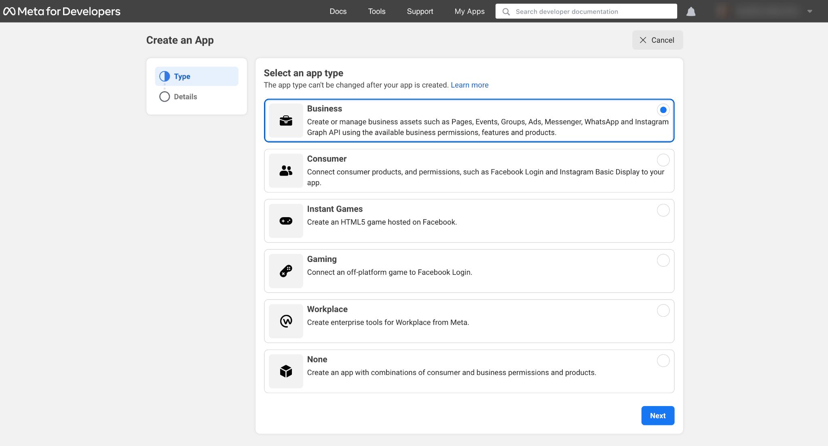Expand the account dropdown arrow
Screen dimensions: 828x446
(809, 11)
